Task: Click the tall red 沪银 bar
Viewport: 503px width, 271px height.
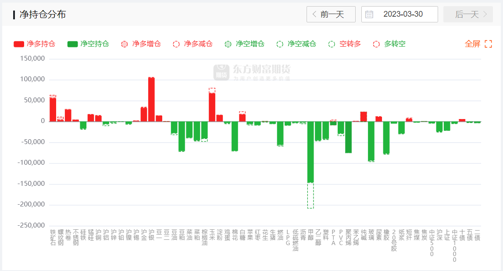Action: [x=151, y=99]
